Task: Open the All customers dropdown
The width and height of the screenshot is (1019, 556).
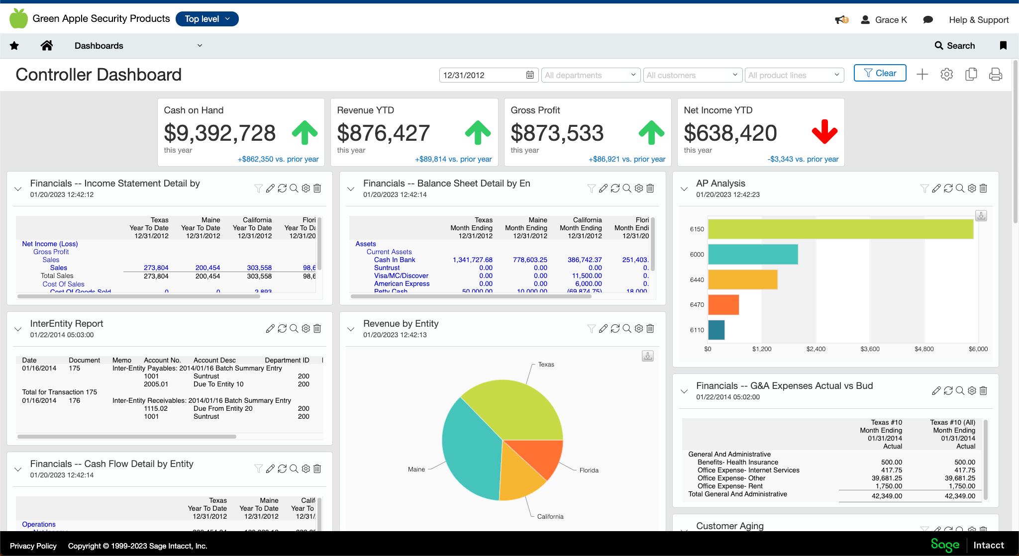Action: 693,75
